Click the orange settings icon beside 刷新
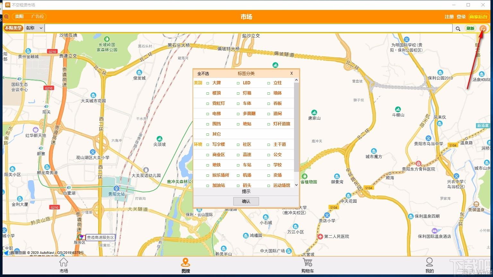The image size is (493, 277). point(483,29)
